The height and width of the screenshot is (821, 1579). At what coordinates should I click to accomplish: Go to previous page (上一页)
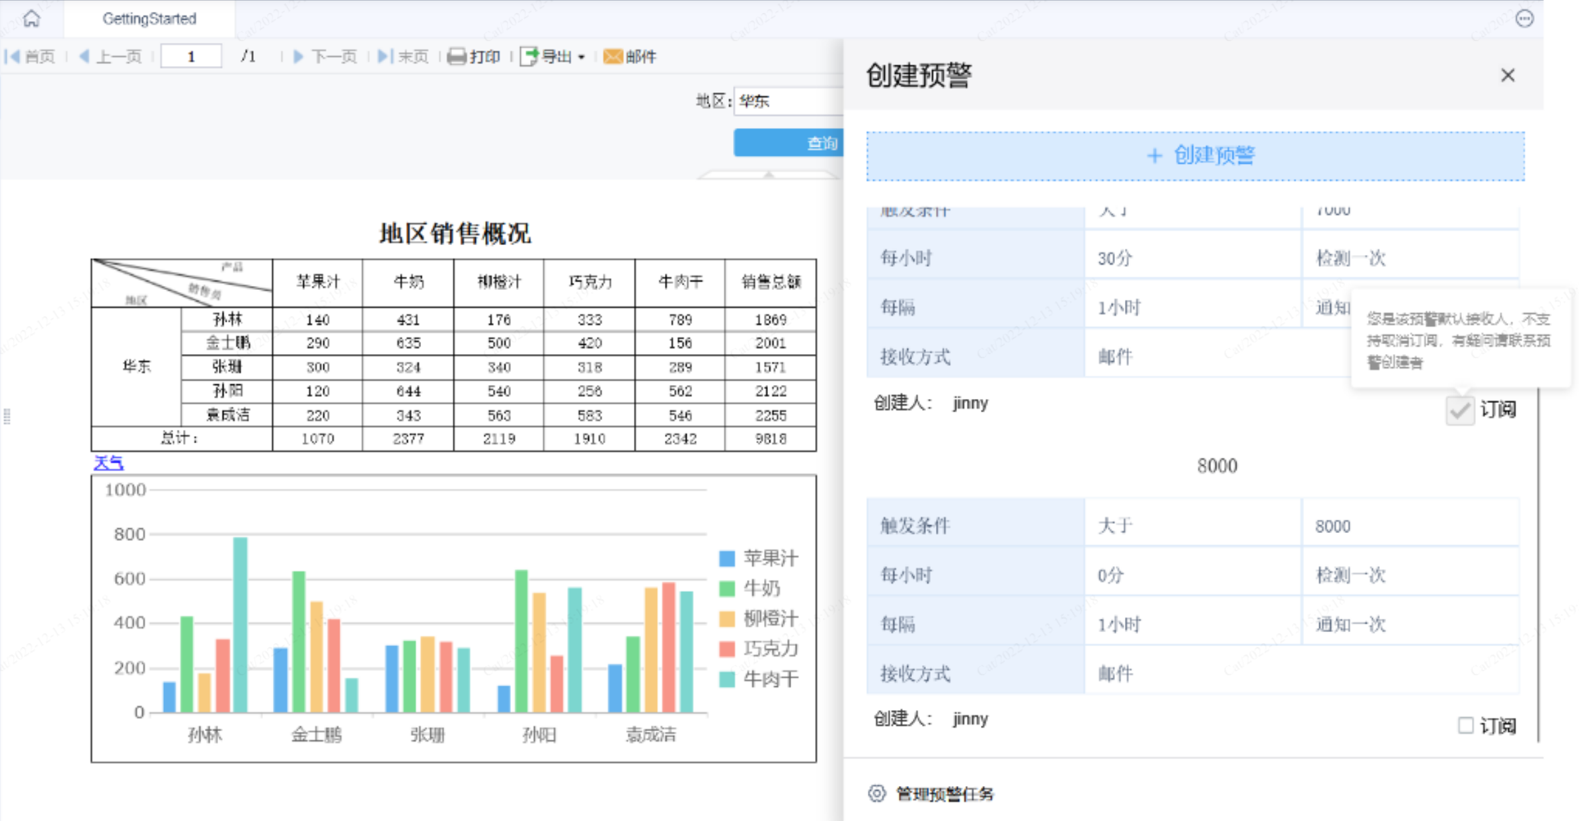(x=110, y=57)
